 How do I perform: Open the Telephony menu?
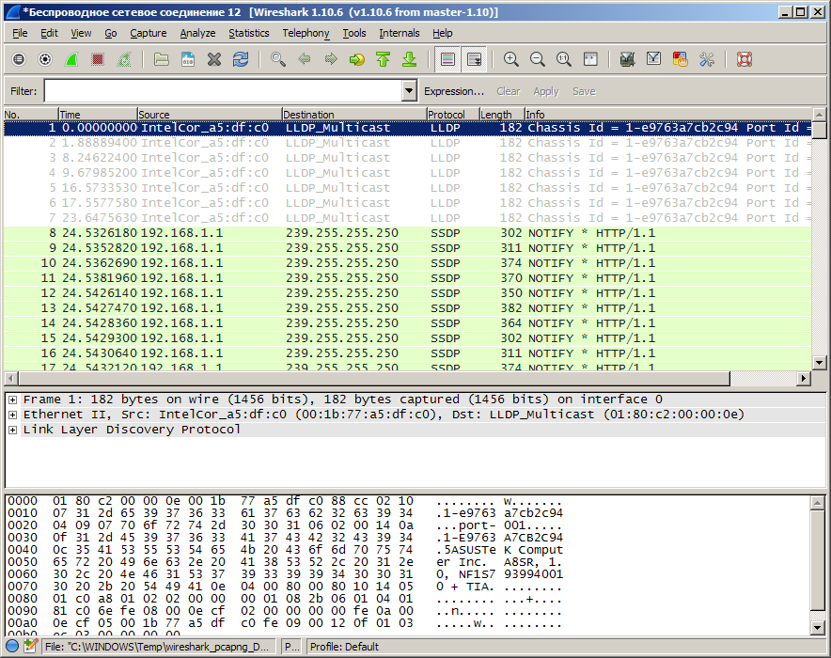pyautogui.click(x=306, y=33)
